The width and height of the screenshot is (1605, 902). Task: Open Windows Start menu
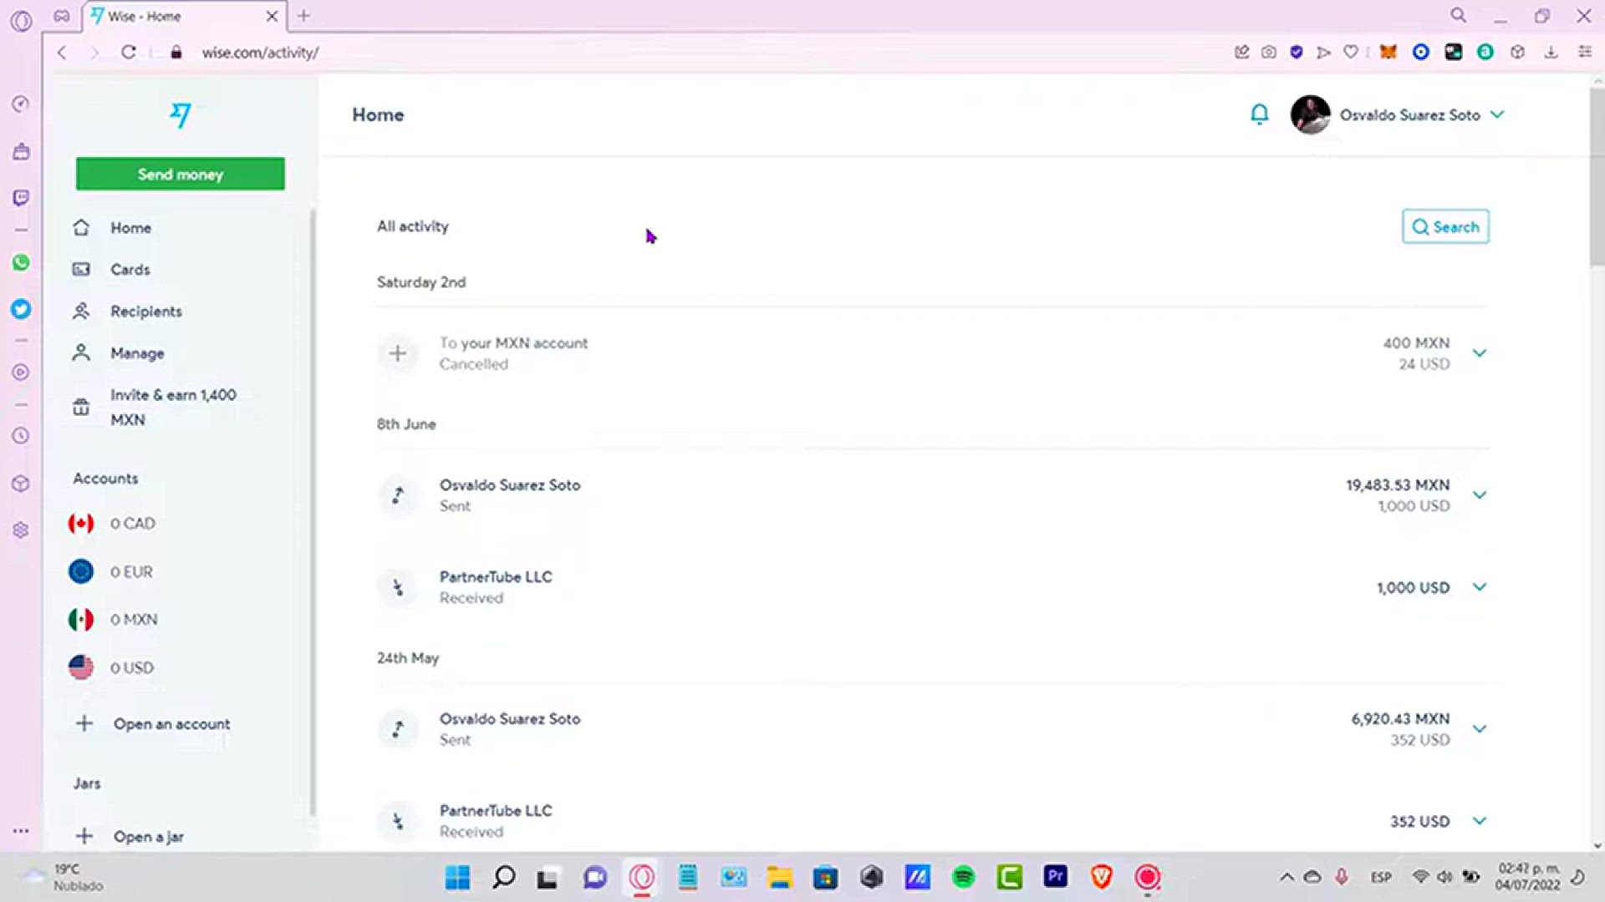click(457, 877)
